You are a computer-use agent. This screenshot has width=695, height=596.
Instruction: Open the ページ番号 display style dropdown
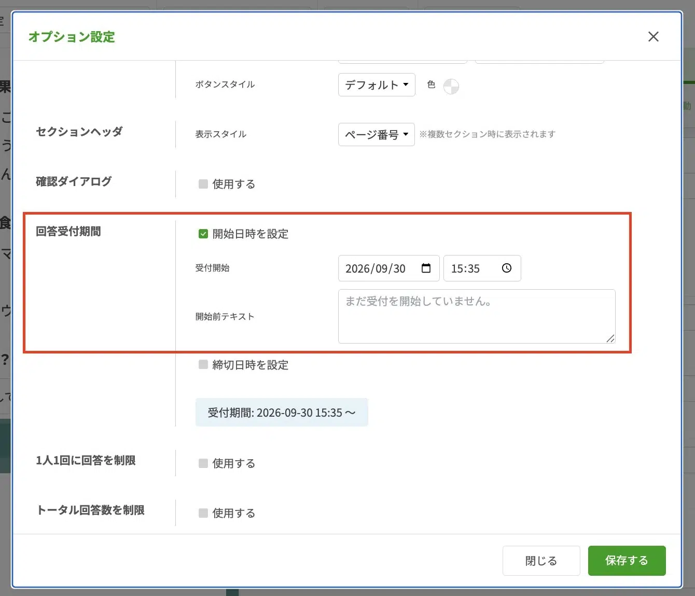pyautogui.click(x=377, y=134)
